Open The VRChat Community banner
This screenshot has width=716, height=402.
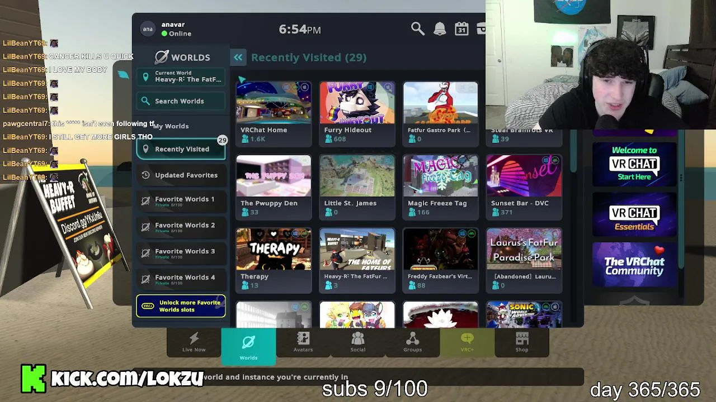(634, 265)
